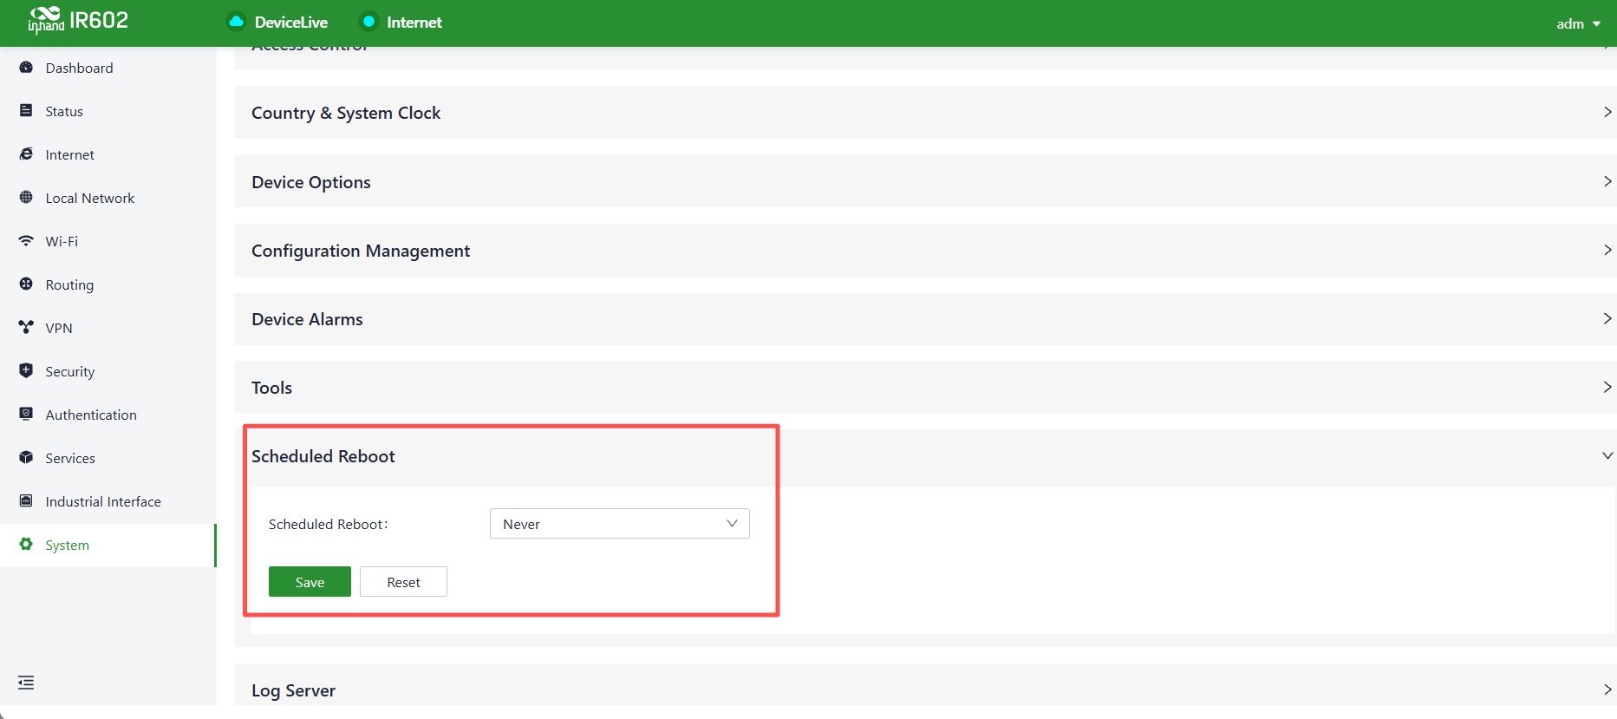Viewport: 1617px width, 719px height.
Task: Click the DeviceLive link in header
Action: [x=291, y=23]
